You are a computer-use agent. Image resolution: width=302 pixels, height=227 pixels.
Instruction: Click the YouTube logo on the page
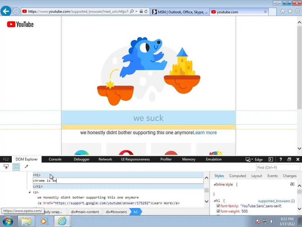[x=20, y=24]
